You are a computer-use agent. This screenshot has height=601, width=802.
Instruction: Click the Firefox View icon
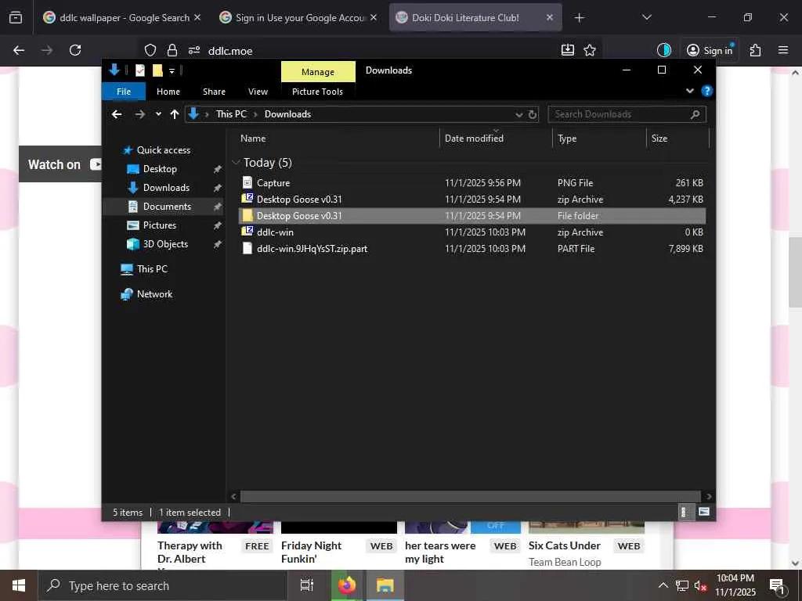[16, 17]
